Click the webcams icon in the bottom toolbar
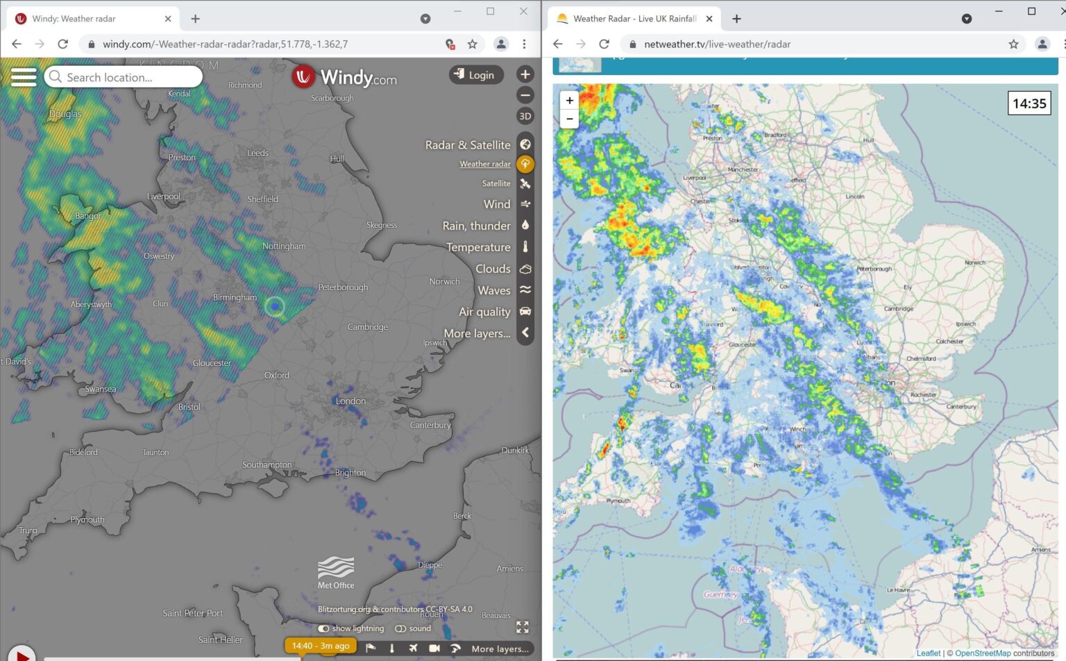The image size is (1066, 661). (x=434, y=648)
